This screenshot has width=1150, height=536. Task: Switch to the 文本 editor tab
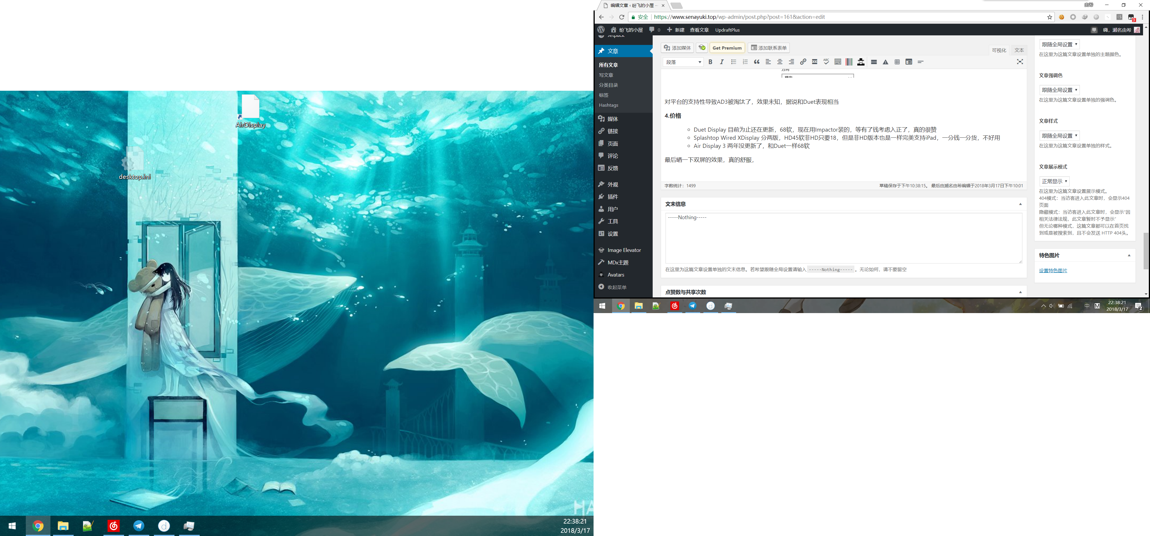1019,50
